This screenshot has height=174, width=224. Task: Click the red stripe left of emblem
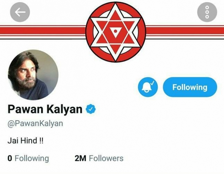coord(43,31)
